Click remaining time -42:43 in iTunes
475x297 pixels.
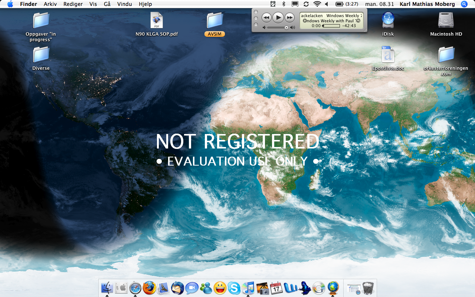[x=349, y=26]
